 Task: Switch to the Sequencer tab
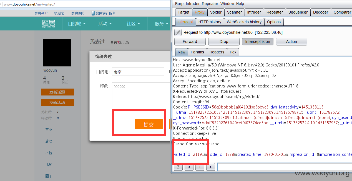[298, 12]
